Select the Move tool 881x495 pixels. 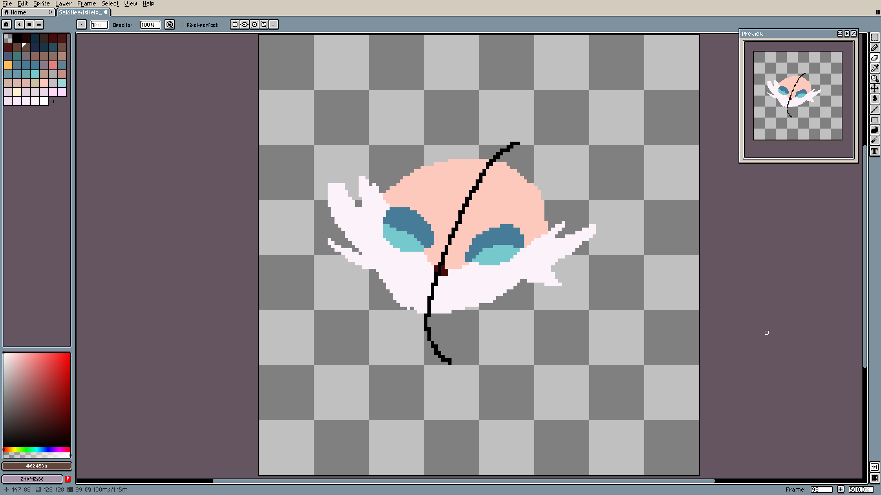(x=874, y=89)
